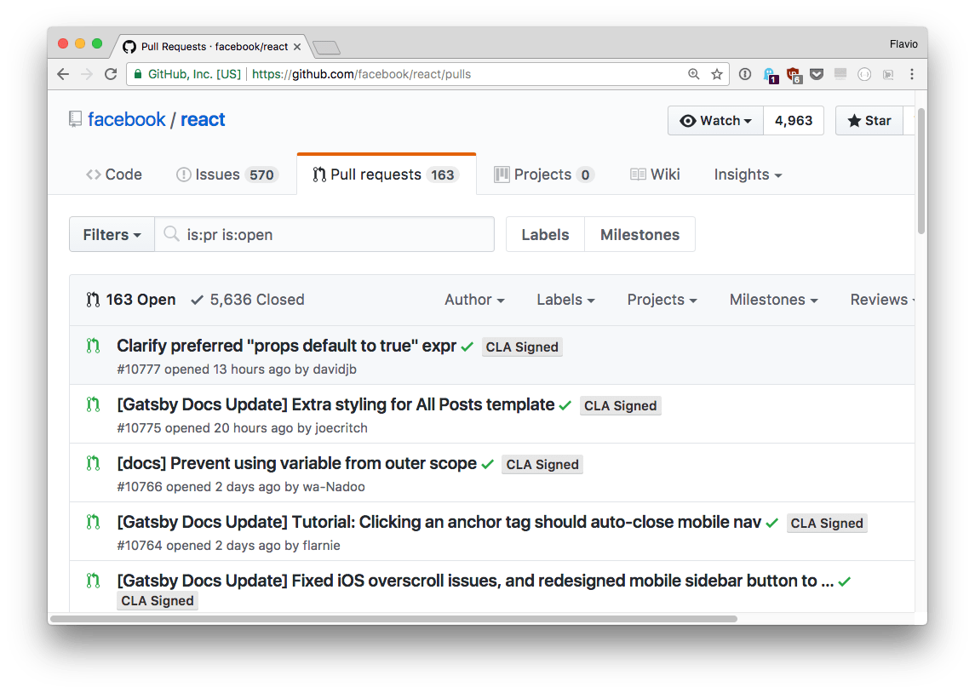Viewport: 975px width, 693px height.
Task: Click the padlock icon in the address bar
Action: click(138, 74)
